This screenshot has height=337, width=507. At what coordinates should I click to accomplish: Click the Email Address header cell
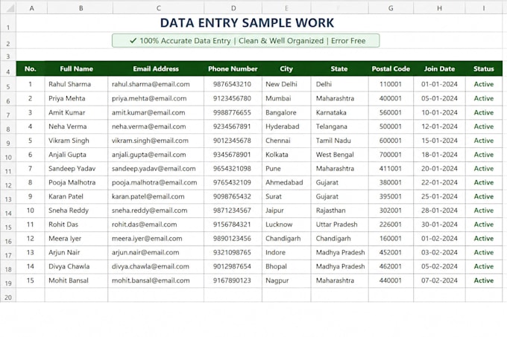156,68
